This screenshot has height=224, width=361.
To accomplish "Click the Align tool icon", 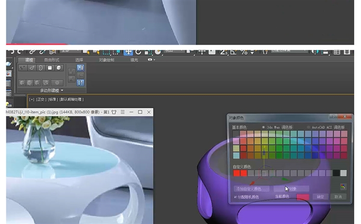I will [x=324, y=52].
